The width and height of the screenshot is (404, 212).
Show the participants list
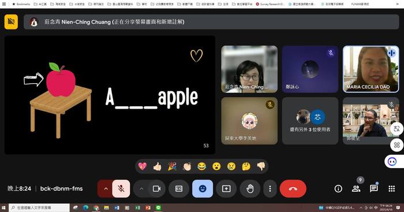tap(356, 189)
